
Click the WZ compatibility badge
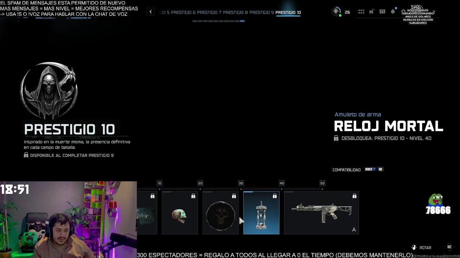[381, 169]
